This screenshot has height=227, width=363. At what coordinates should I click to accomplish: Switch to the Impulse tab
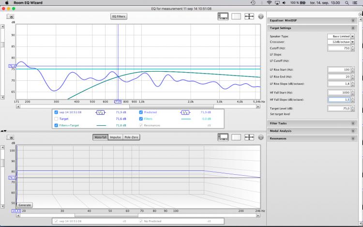click(x=115, y=137)
